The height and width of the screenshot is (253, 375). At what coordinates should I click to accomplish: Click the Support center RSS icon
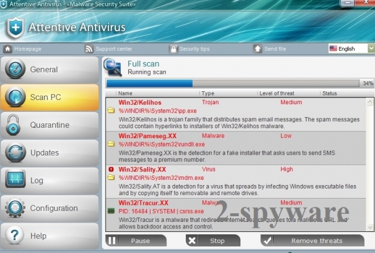point(88,49)
